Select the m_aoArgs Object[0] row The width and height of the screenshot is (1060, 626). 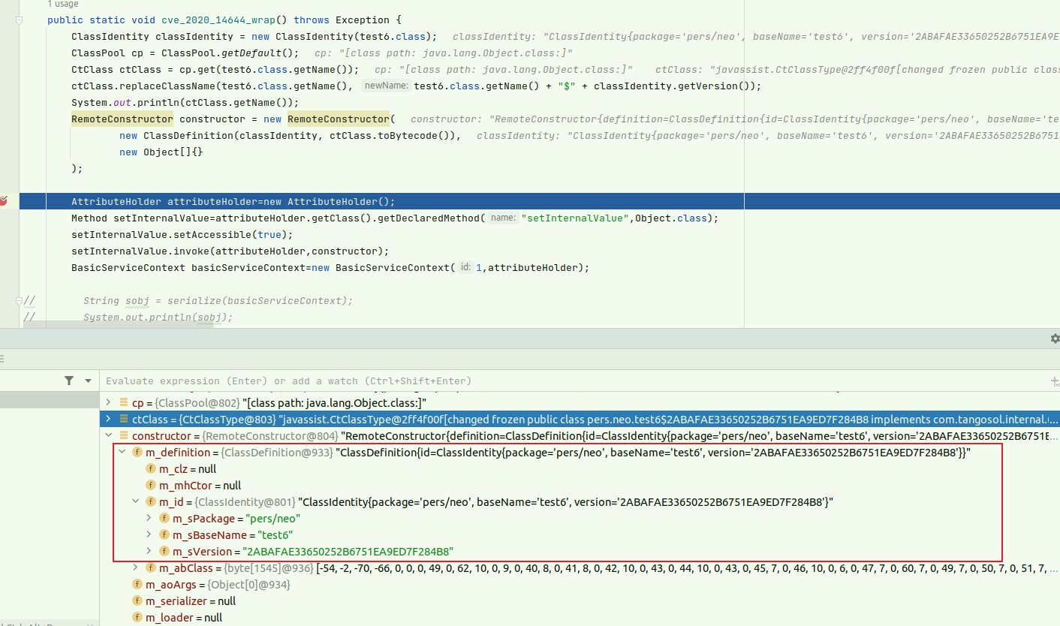point(580,584)
